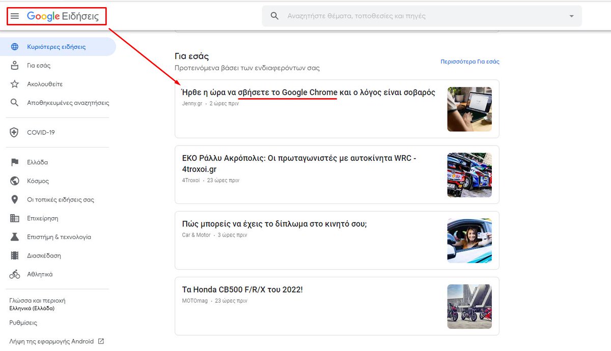Click 4Troxoi source label

[191, 180]
